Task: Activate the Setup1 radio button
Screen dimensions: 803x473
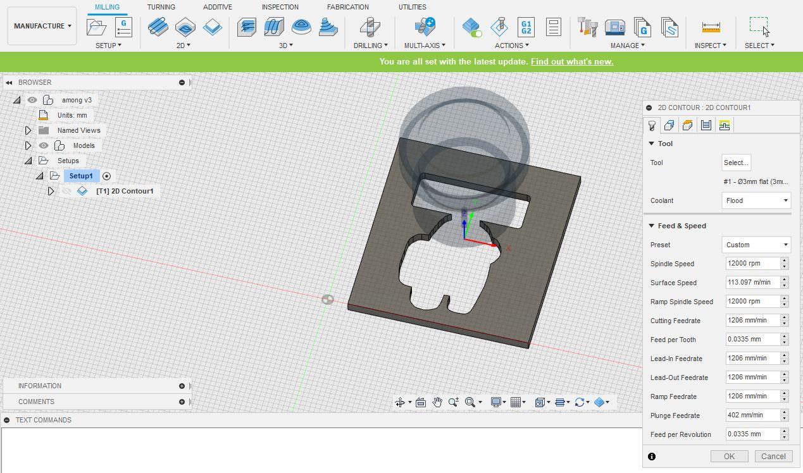Action: click(x=107, y=176)
